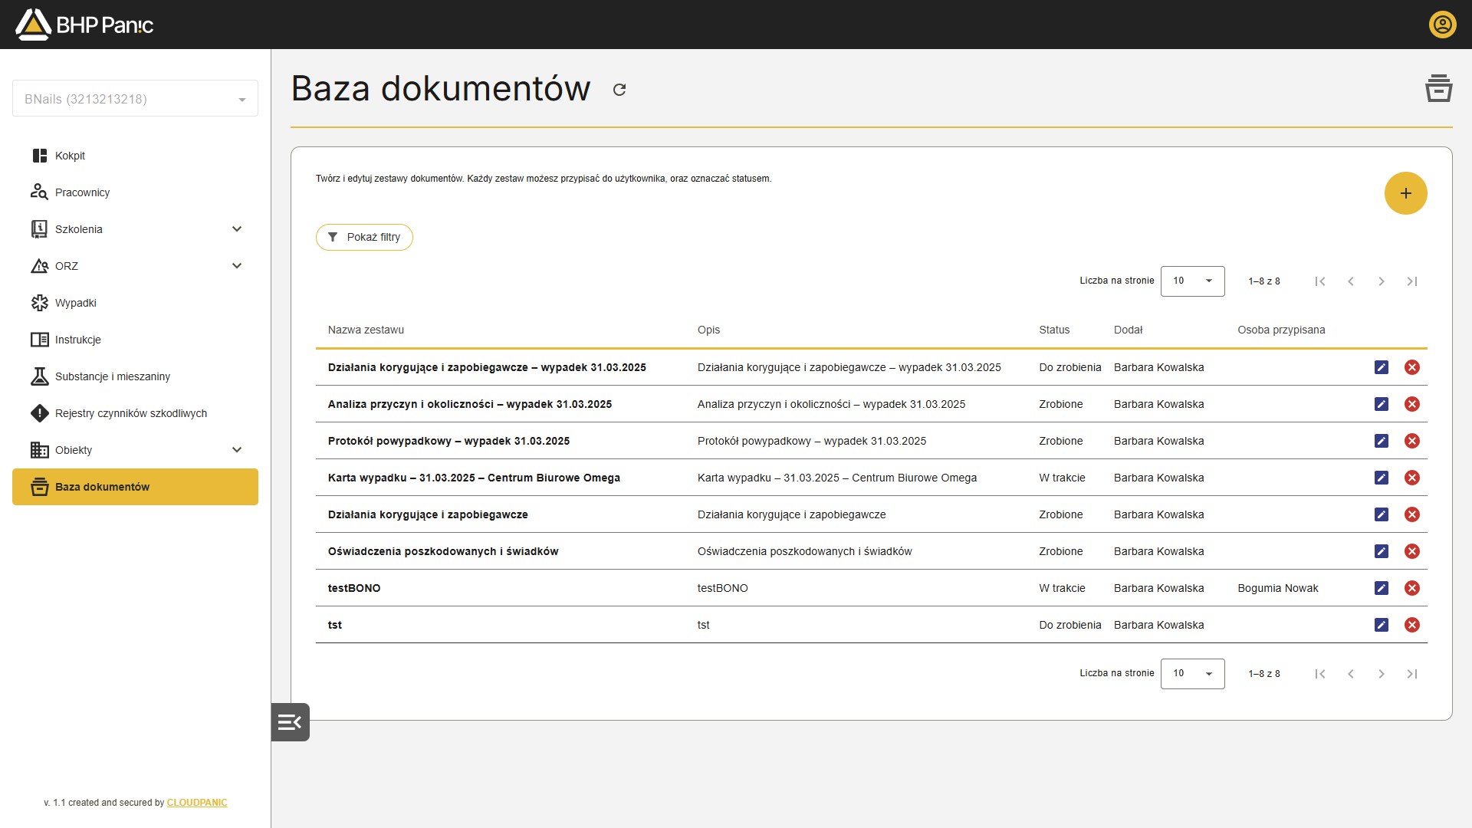
Task: Edit the 'Analiza przyczyn i okoliczności' set
Action: click(x=1382, y=404)
